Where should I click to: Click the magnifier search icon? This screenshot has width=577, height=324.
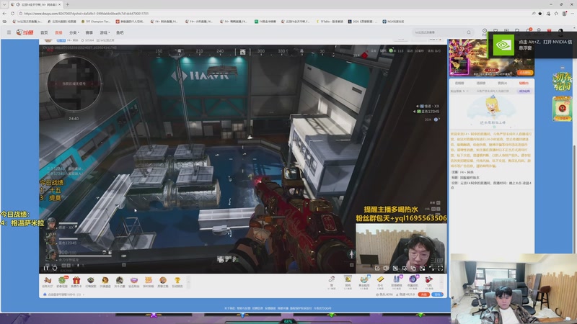coord(468,32)
